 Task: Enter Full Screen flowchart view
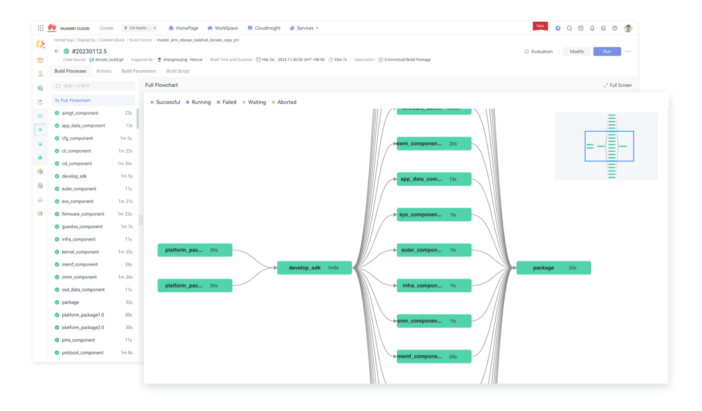pos(618,85)
